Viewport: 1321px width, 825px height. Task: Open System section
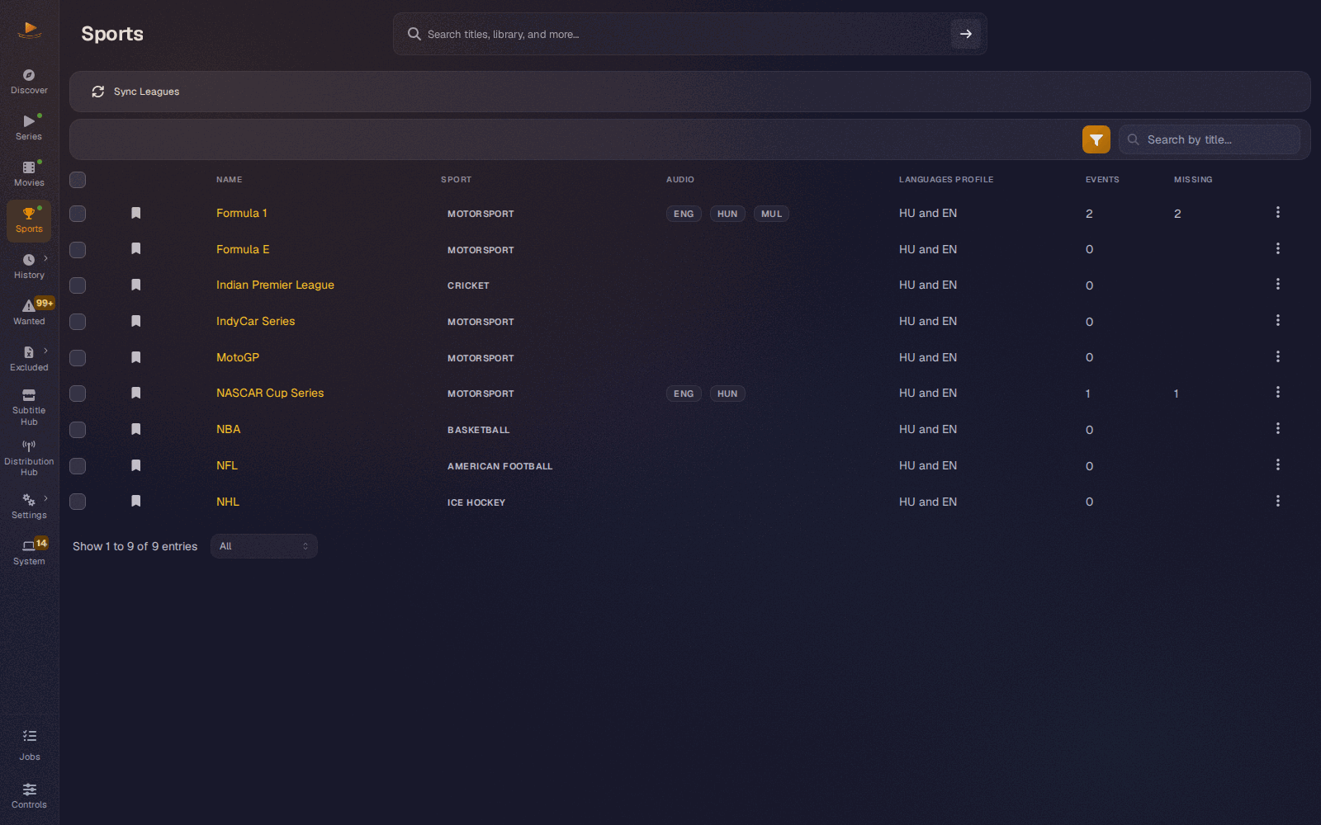(29, 553)
